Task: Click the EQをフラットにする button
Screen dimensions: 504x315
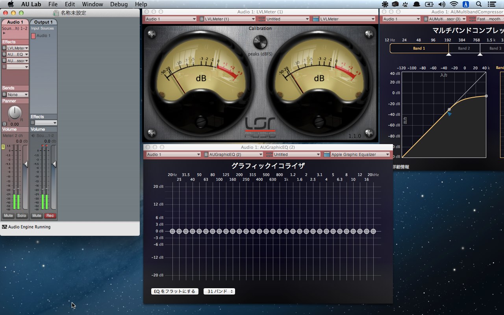Action: (174, 291)
